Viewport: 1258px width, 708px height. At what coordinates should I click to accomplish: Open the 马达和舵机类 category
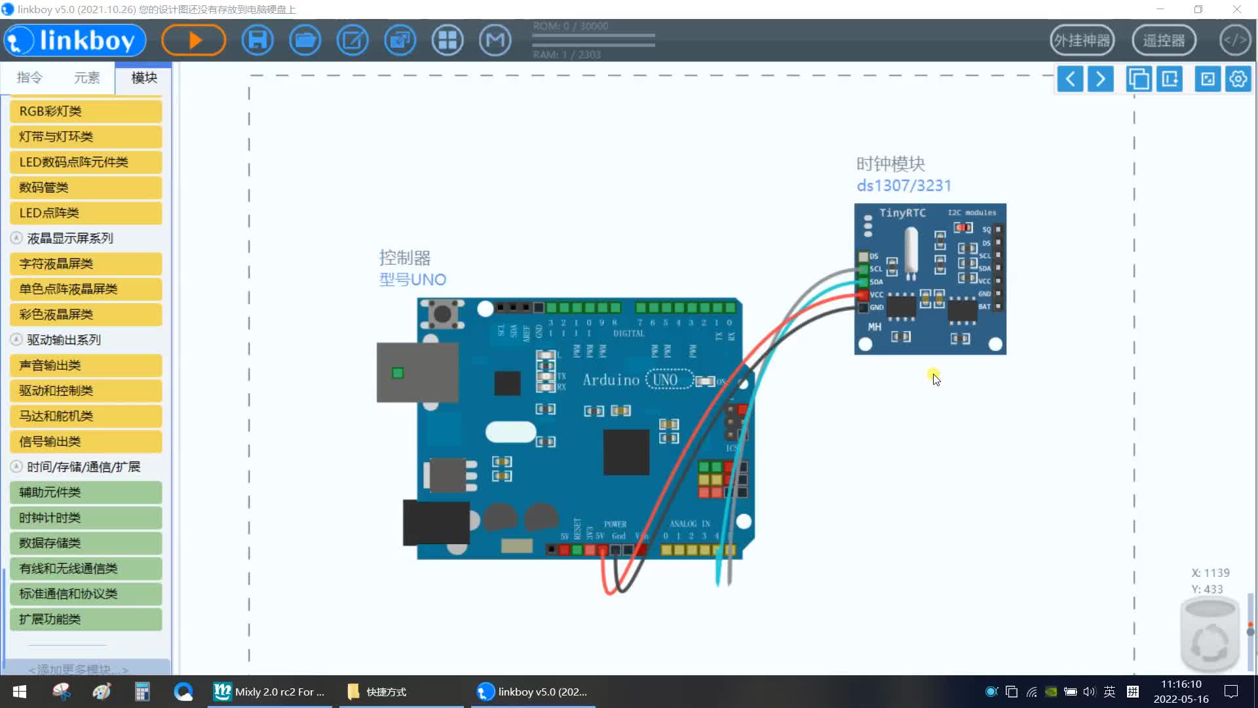(86, 416)
